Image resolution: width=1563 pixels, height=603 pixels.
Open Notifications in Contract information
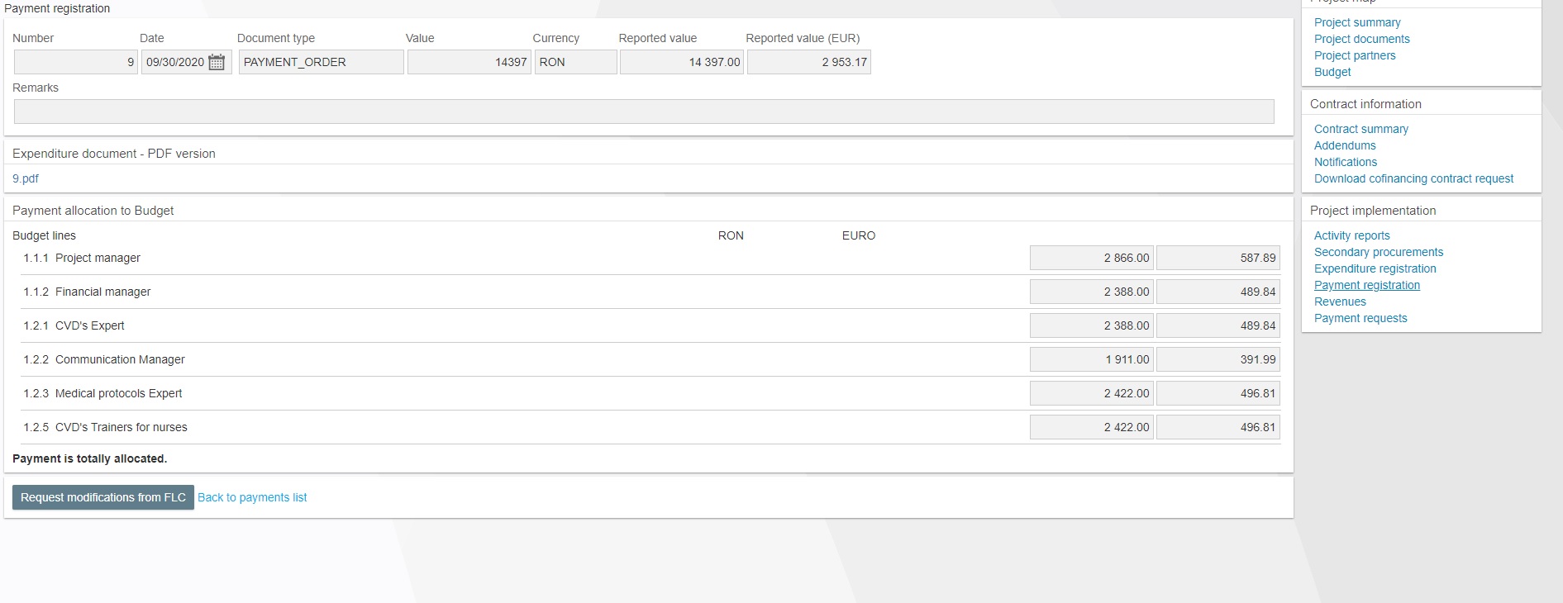tap(1346, 162)
